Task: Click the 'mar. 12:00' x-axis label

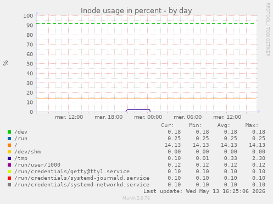Action: tap(69, 117)
